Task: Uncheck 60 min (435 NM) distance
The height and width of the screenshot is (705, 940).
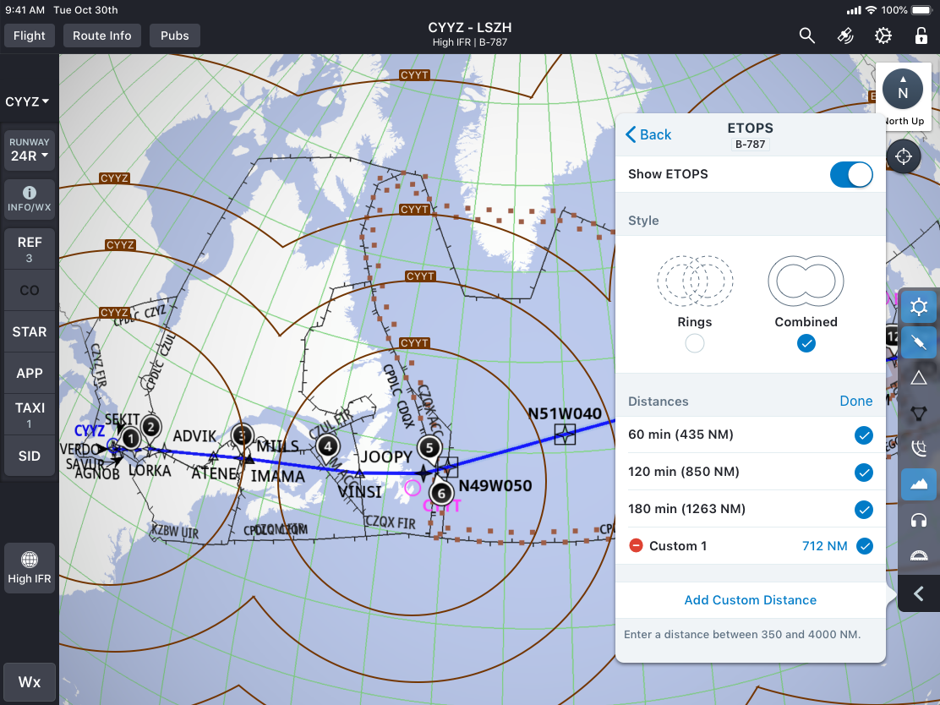Action: (864, 435)
